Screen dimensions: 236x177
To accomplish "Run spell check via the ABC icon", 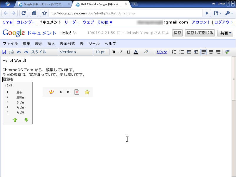I will pos(227,52).
